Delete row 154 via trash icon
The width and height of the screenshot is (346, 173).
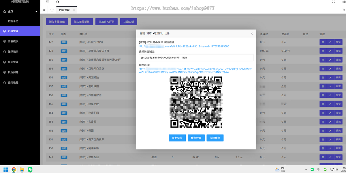pyautogui.click(x=323, y=113)
